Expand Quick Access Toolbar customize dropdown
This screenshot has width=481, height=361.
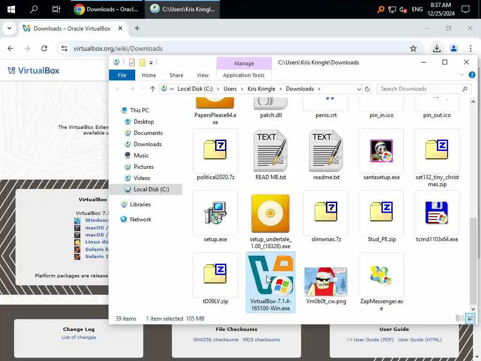tap(151, 63)
